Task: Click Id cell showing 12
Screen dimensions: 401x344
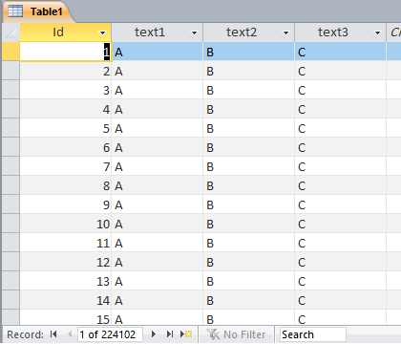Action: pos(66,262)
